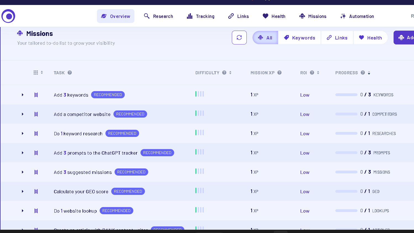Sort by PROGRESS arrows

(x=369, y=73)
